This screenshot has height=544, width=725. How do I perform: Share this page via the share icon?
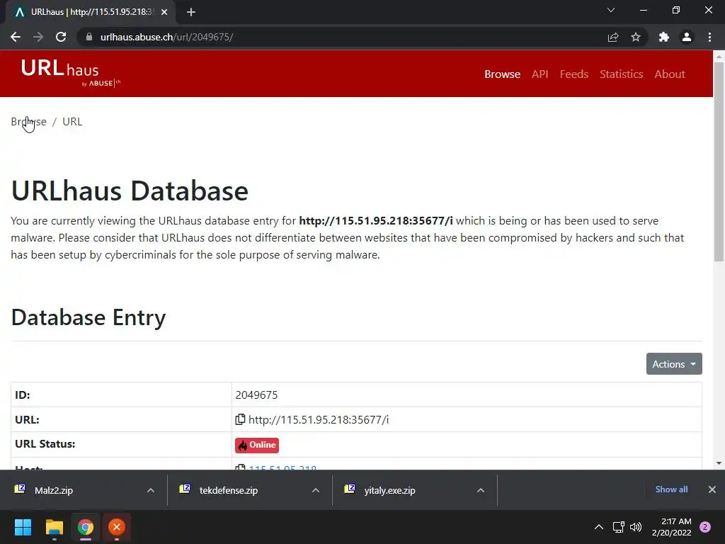click(x=613, y=37)
